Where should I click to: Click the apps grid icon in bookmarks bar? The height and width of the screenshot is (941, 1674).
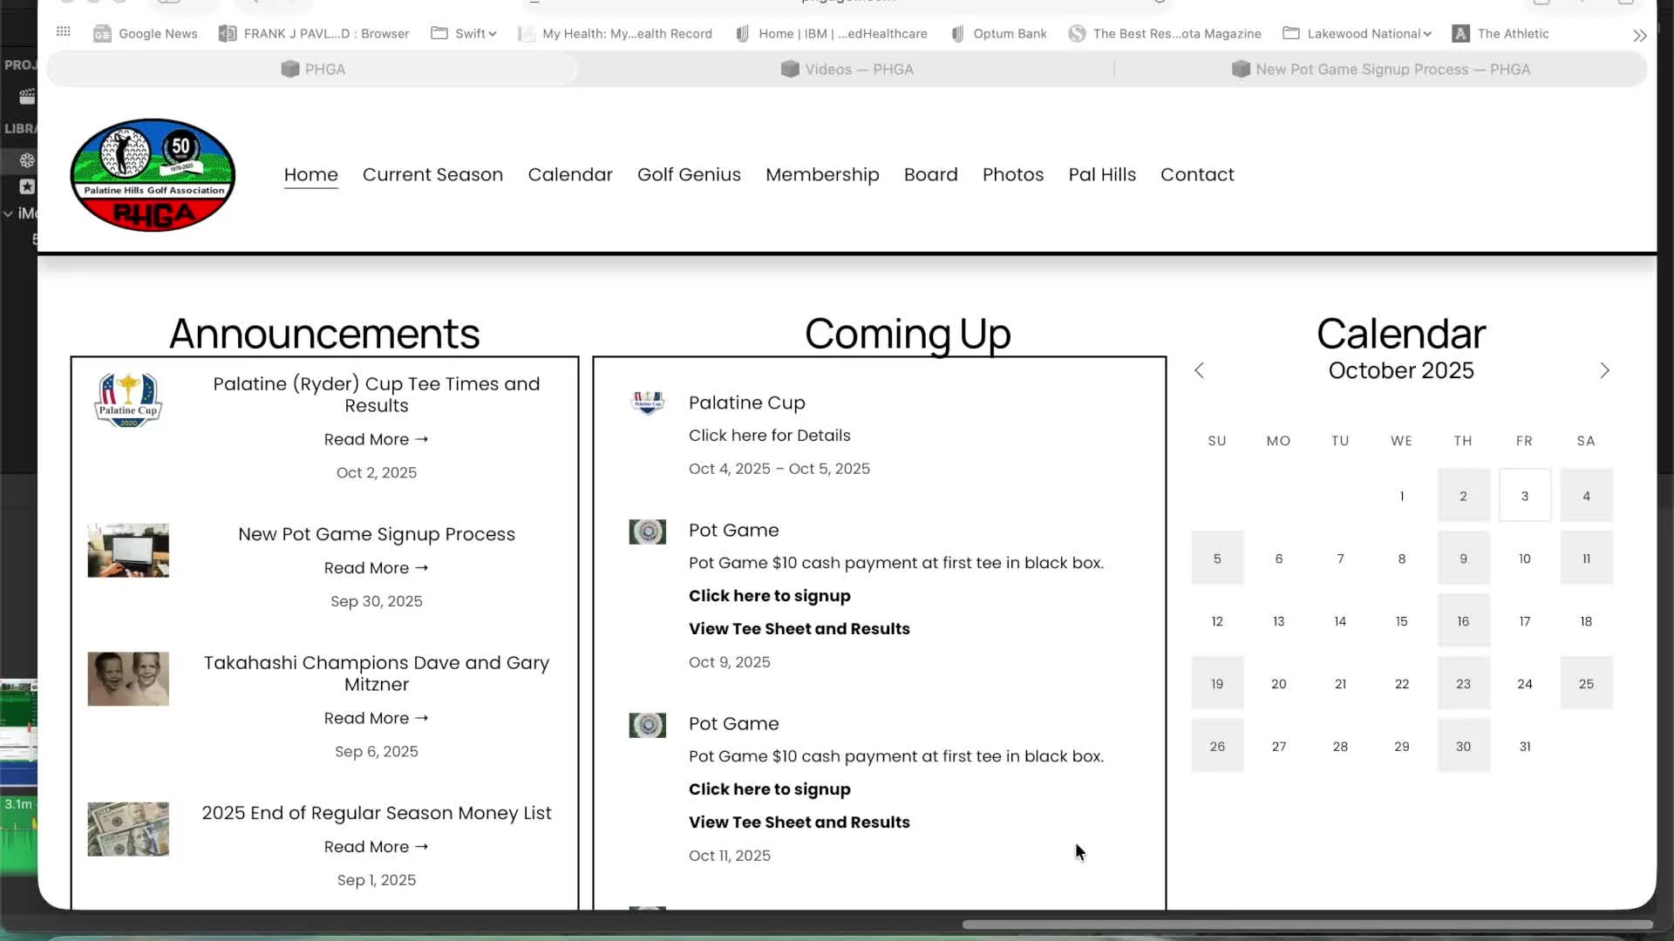(x=63, y=32)
